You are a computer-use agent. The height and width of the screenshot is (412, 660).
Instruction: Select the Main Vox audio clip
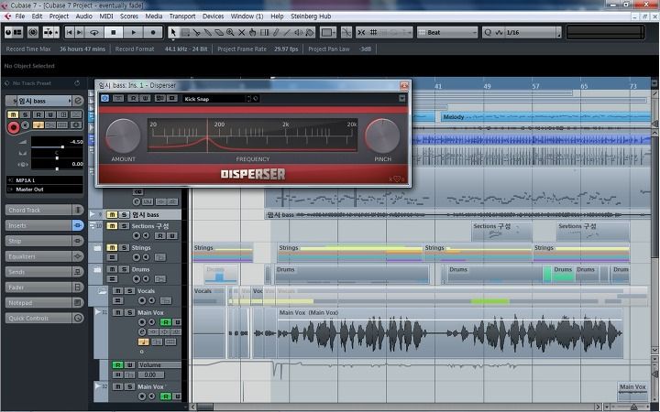click(x=450, y=333)
